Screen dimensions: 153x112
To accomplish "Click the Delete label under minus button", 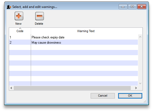I will click(x=39, y=24).
